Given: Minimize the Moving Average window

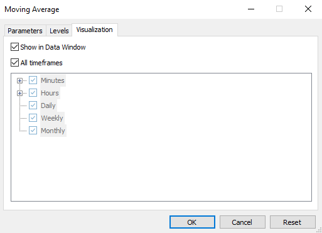Looking at the screenshot, I should coord(251,9).
